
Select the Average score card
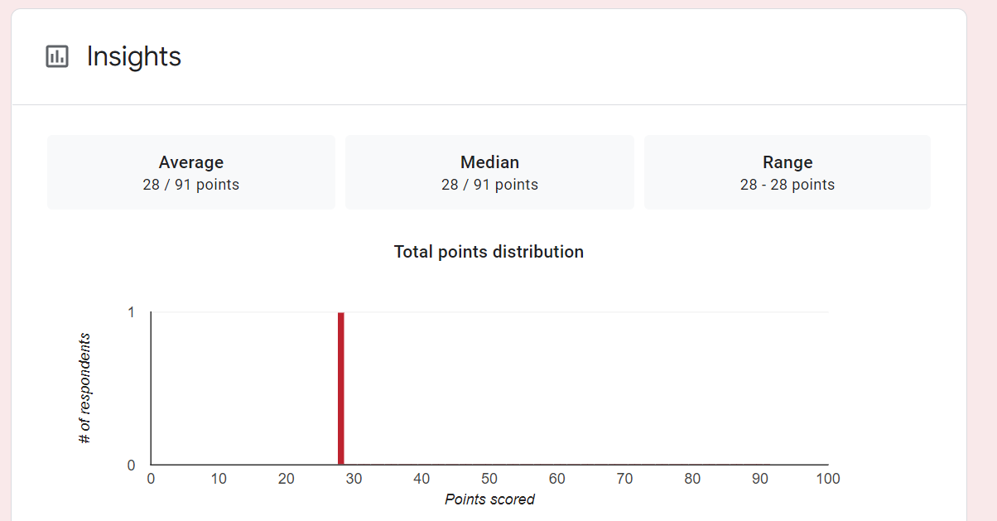(x=191, y=172)
